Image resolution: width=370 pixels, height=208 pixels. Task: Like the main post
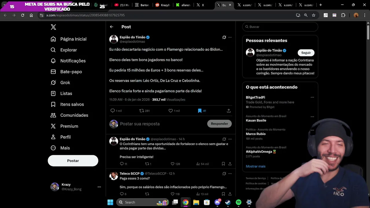coord(171,111)
